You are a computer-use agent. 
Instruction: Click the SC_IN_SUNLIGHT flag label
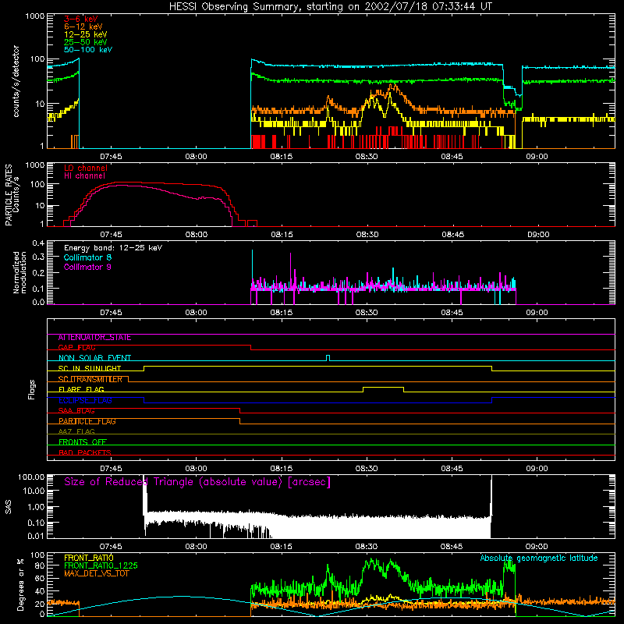coord(90,368)
